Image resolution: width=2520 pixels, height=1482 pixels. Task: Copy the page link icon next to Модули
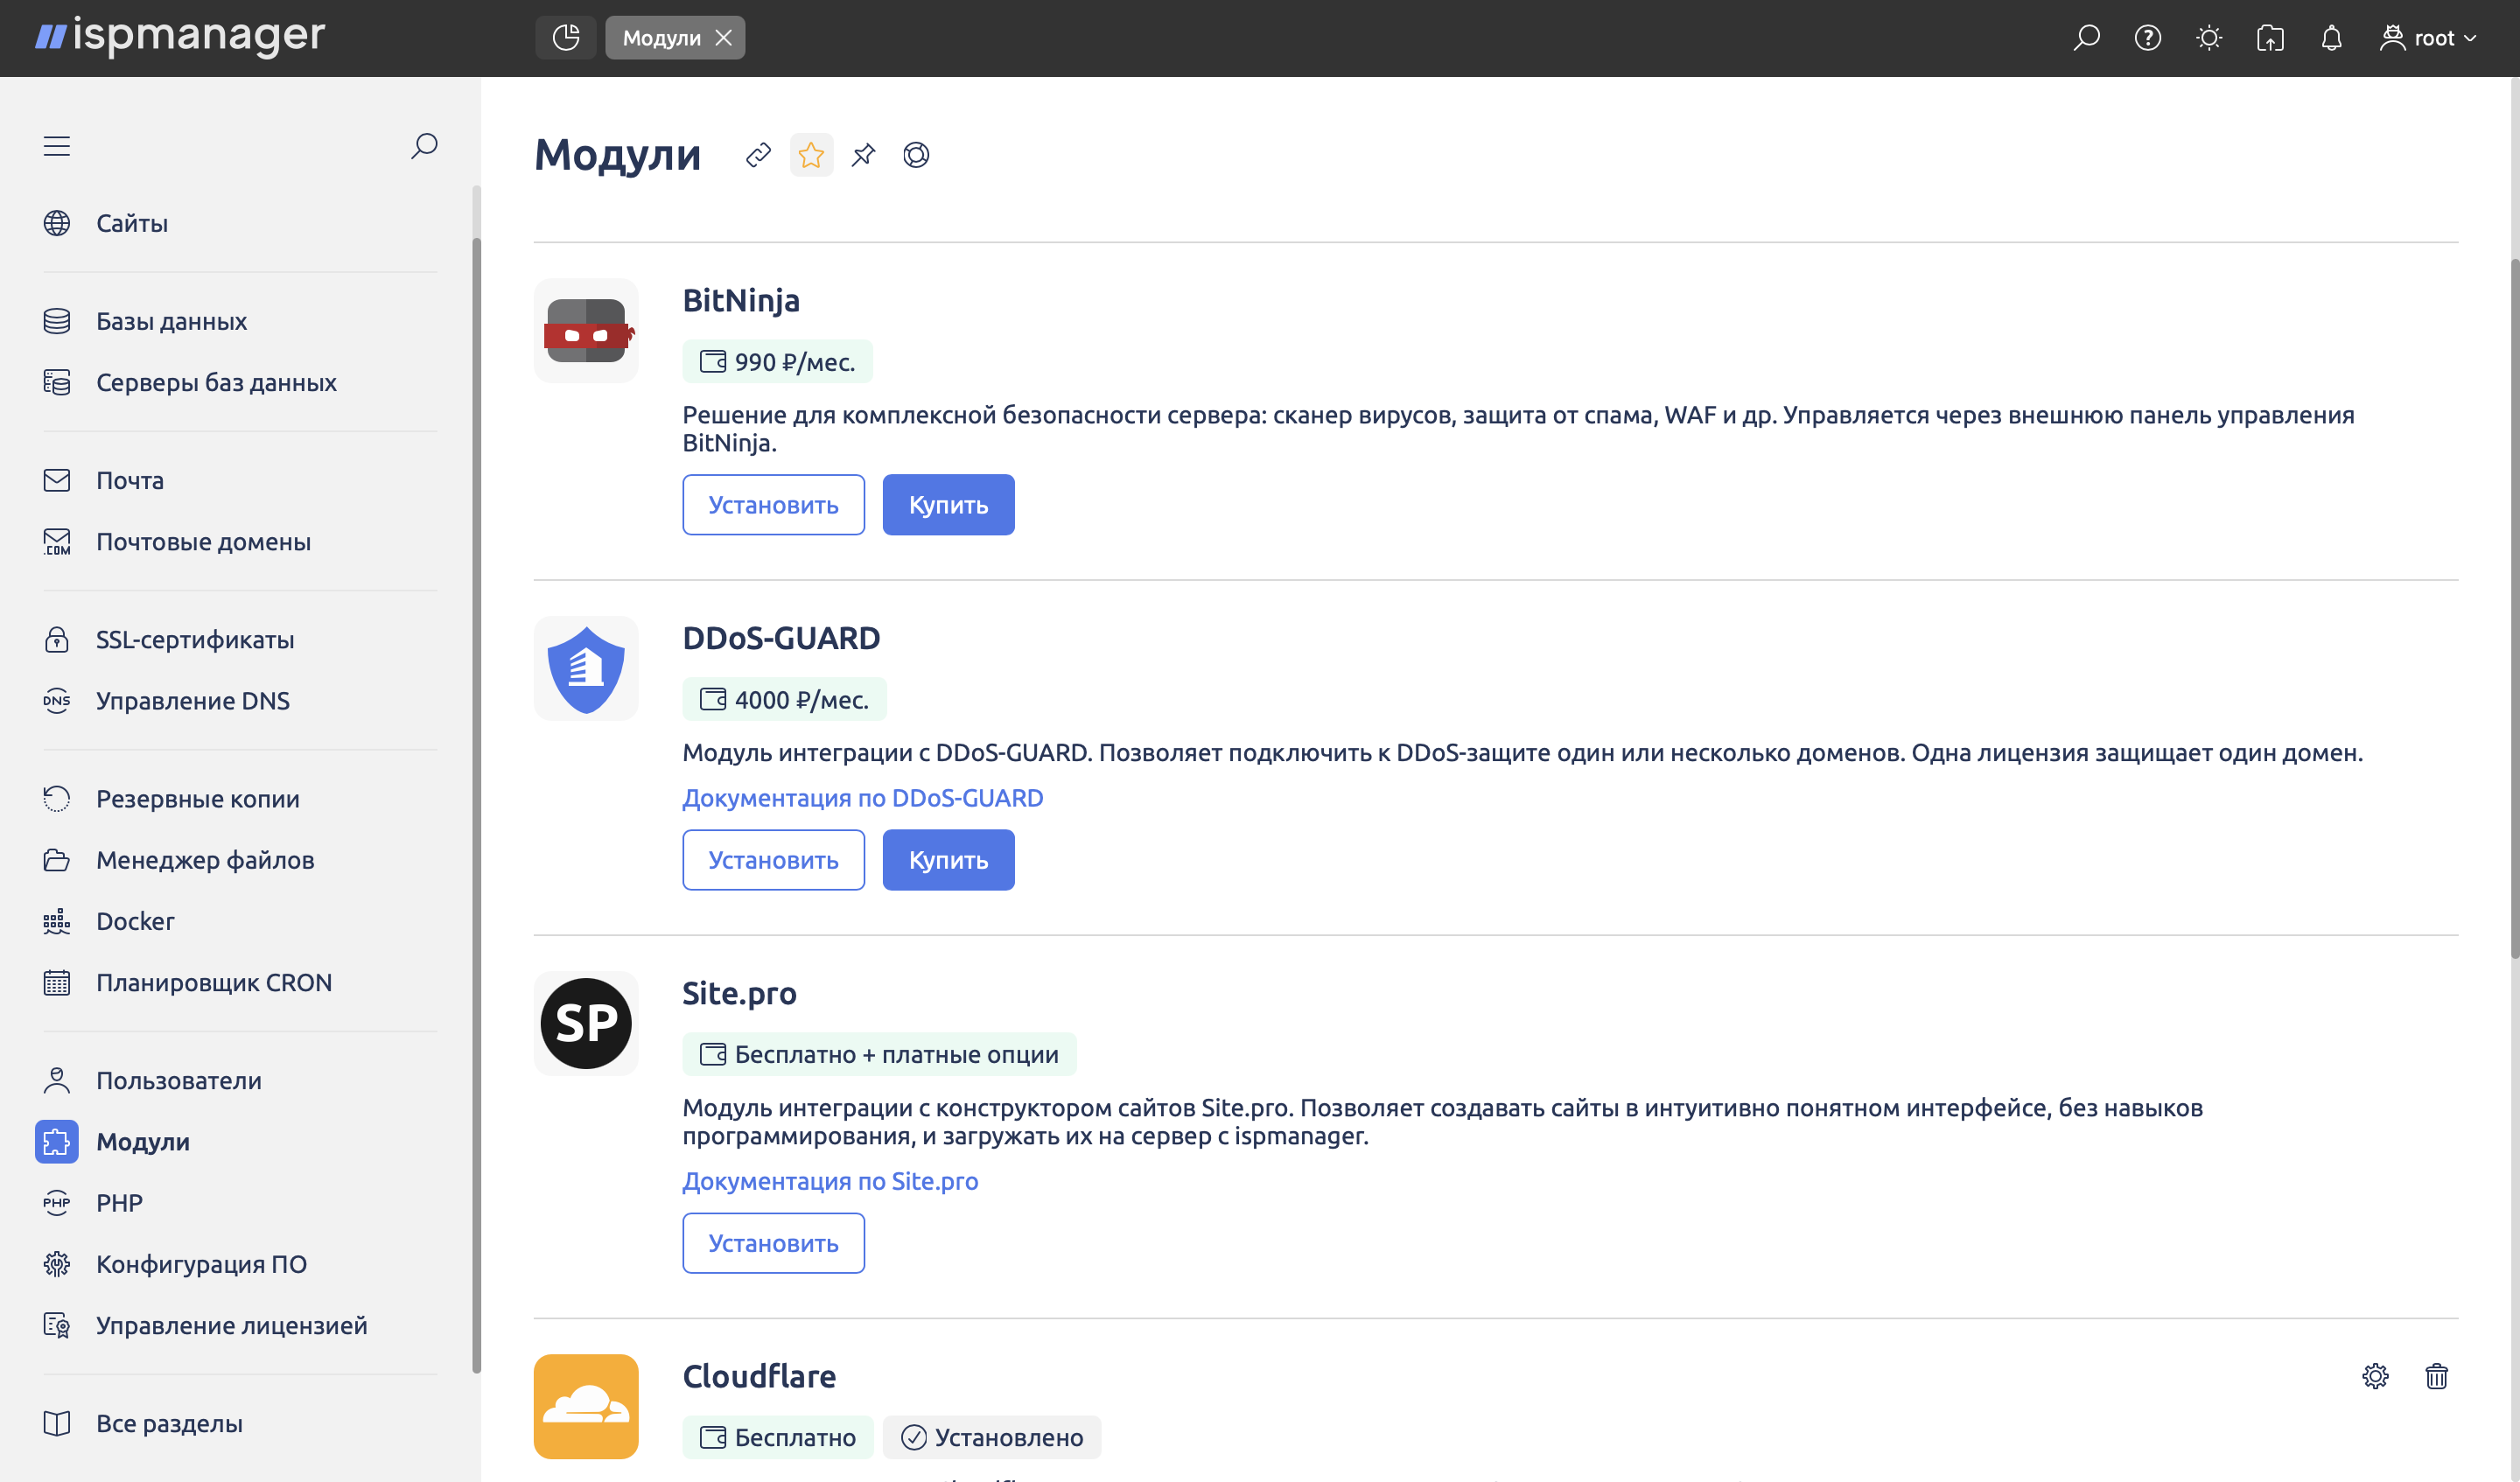click(758, 155)
